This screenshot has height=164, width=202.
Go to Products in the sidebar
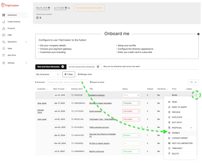(x=11, y=29)
